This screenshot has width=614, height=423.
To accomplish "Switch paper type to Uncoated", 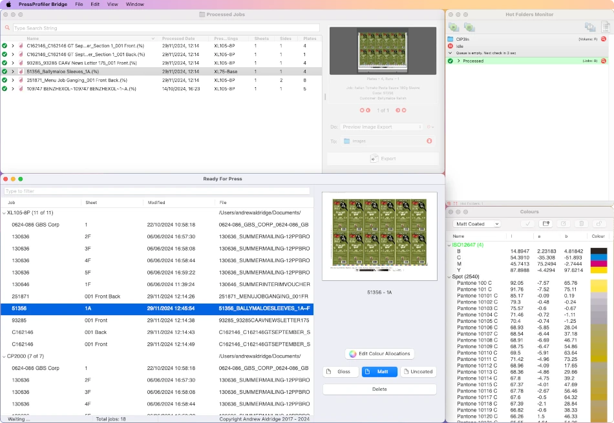I will (418, 372).
